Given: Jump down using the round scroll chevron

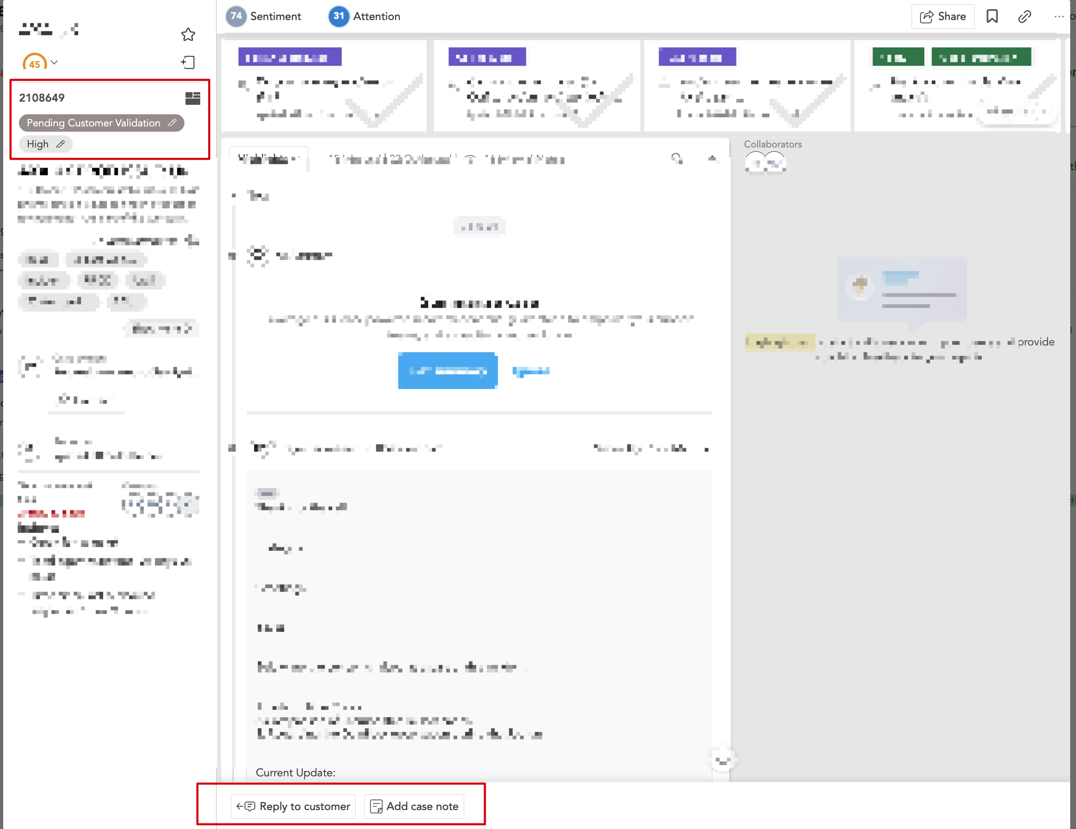Looking at the screenshot, I should click(x=722, y=760).
